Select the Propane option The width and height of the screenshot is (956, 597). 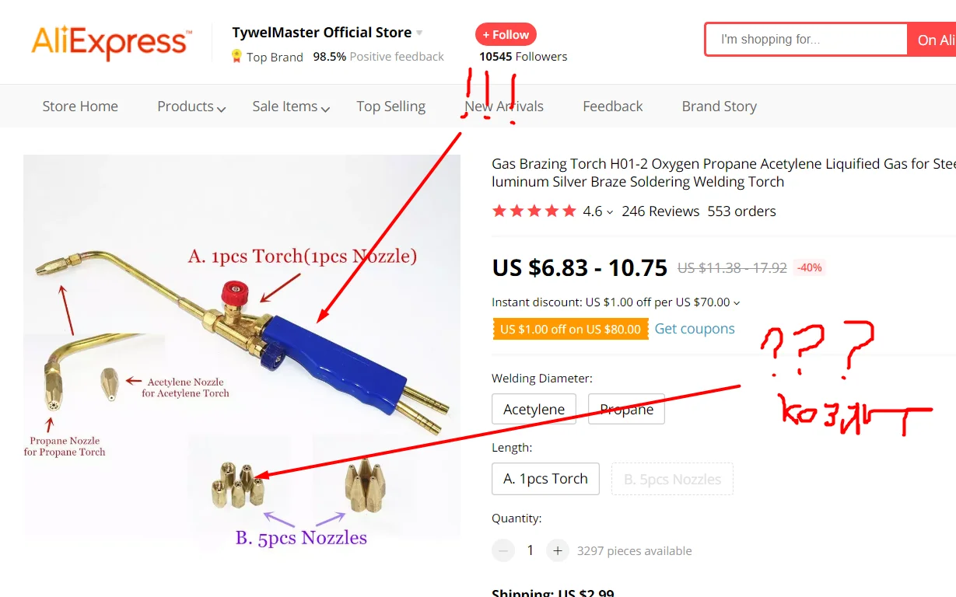click(626, 409)
